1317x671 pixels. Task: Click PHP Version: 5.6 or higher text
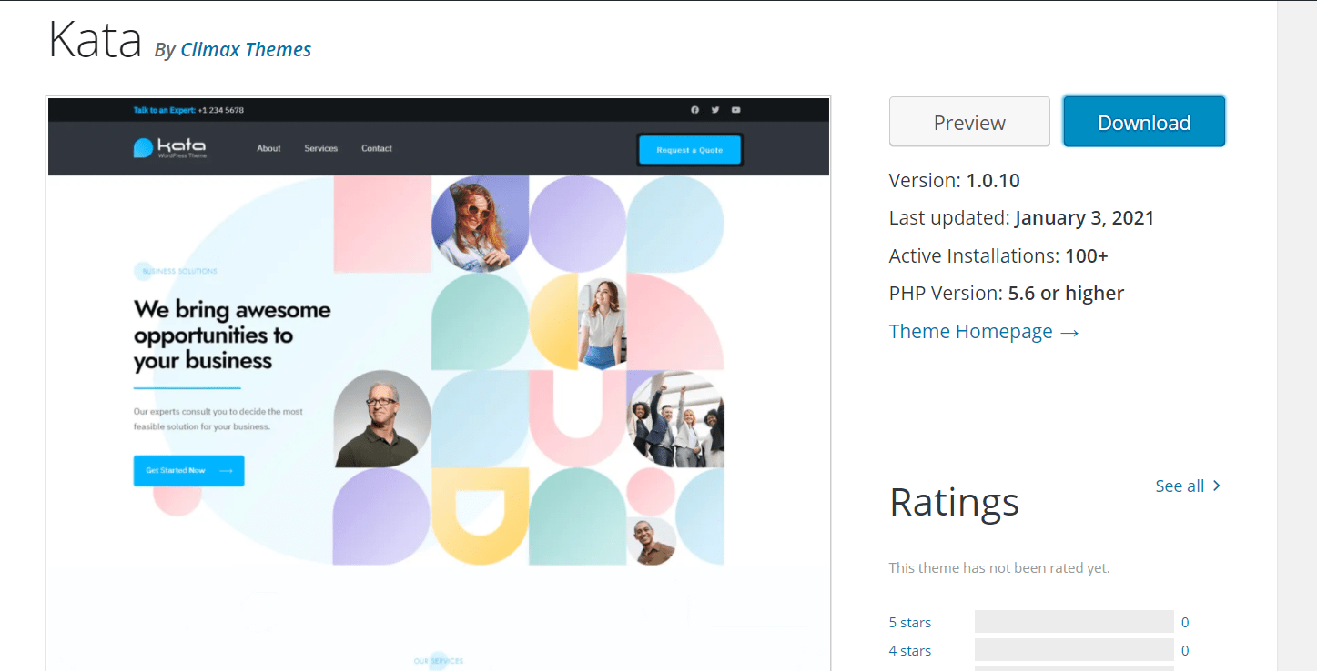click(x=1007, y=294)
